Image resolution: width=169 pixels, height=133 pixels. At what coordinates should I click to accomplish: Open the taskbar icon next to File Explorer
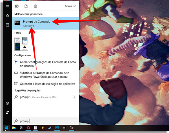coord(21,128)
